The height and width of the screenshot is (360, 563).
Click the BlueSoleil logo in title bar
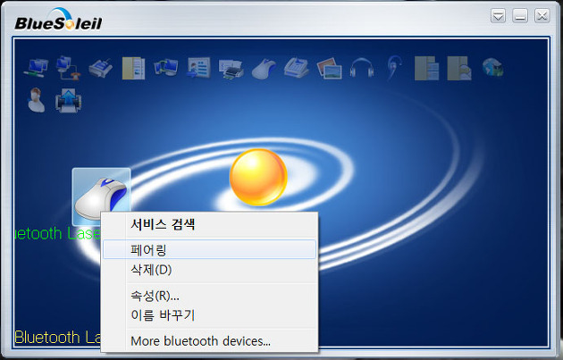point(58,20)
